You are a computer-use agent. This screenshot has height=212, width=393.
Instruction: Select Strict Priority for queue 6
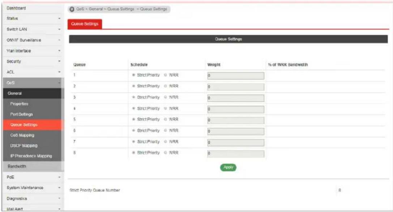[133, 130]
